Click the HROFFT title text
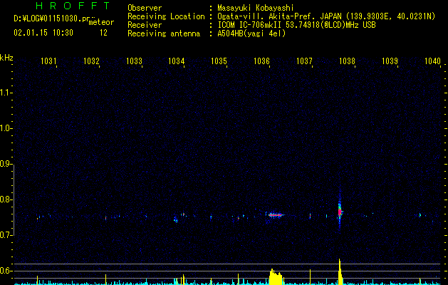This screenshot has width=448, height=285. pos(73,6)
